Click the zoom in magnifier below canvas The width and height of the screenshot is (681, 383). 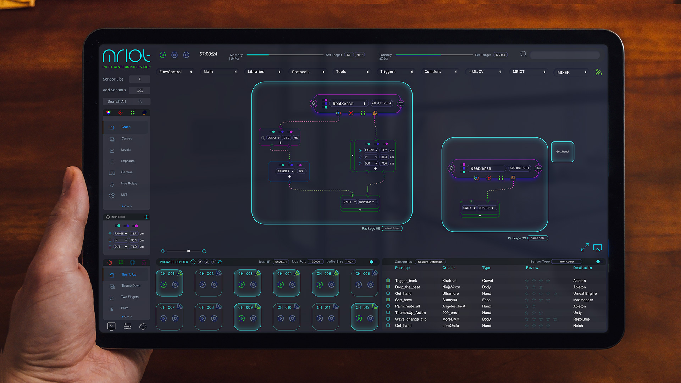tap(163, 251)
